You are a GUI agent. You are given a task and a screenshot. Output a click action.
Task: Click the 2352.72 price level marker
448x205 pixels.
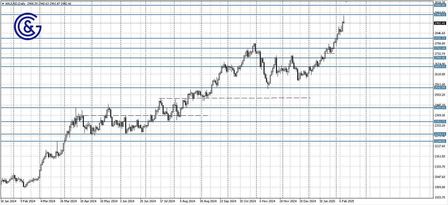click(440, 121)
